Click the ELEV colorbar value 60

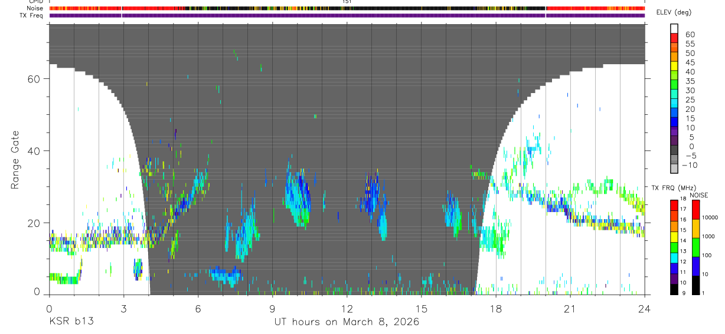(690, 35)
